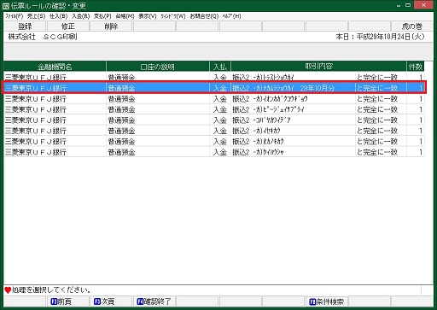The width and height of the screenshot is (437, 310).
Task: Select the row with ｶ)ｲｾｷｶｸ transaction
Action: pyautogui.click(x=214, y=131)
